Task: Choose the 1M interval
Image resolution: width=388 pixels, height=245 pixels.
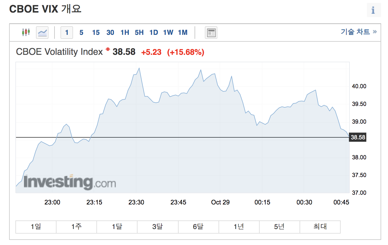Action: (x=183, y=33)
